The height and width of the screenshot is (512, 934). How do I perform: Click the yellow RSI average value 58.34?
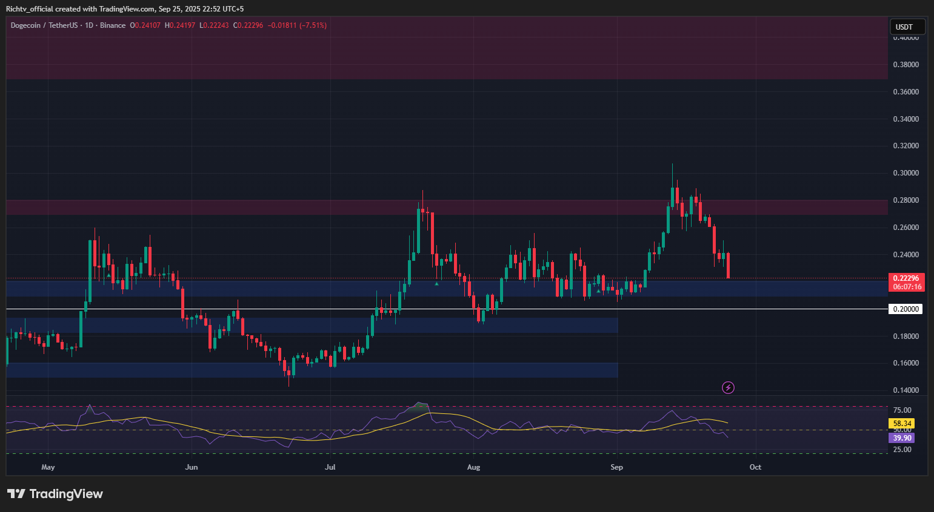point(901,424)
